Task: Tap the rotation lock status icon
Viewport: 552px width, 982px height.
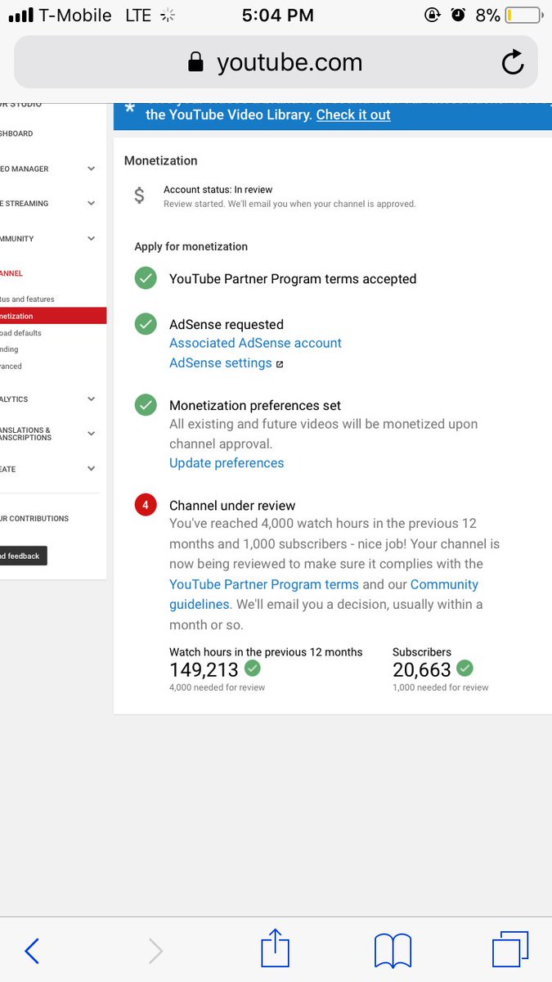Action: tap(433, 15)
